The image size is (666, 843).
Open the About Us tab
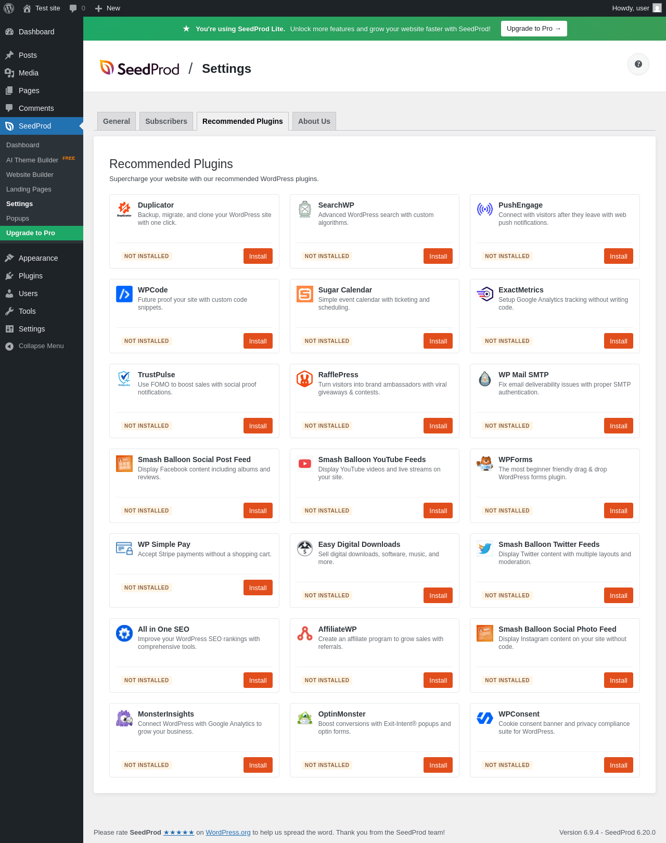point(314,121)
